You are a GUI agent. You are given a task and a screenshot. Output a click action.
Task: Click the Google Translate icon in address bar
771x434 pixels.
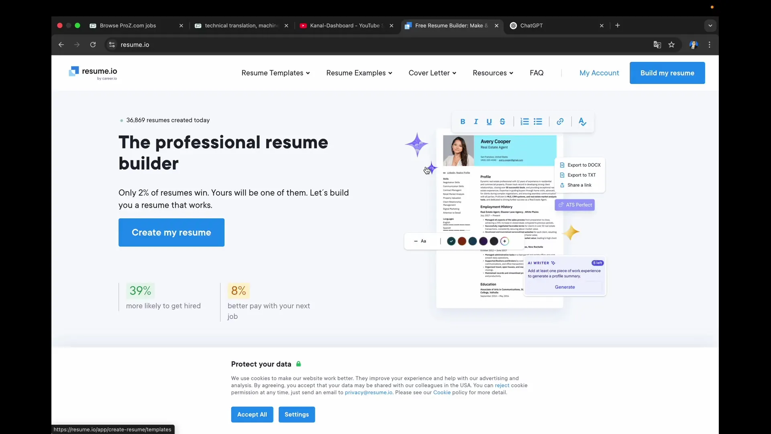click(x=657, y=45)
